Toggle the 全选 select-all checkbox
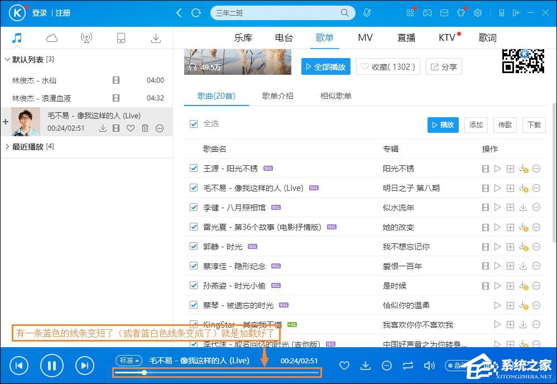The height and width of the screenshot is (384, 557). (x=193, y=123)
